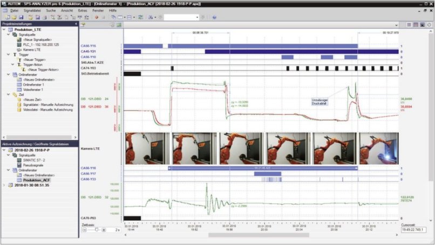
Task: Open the Datei menu
Action: (x=14, y=11)
